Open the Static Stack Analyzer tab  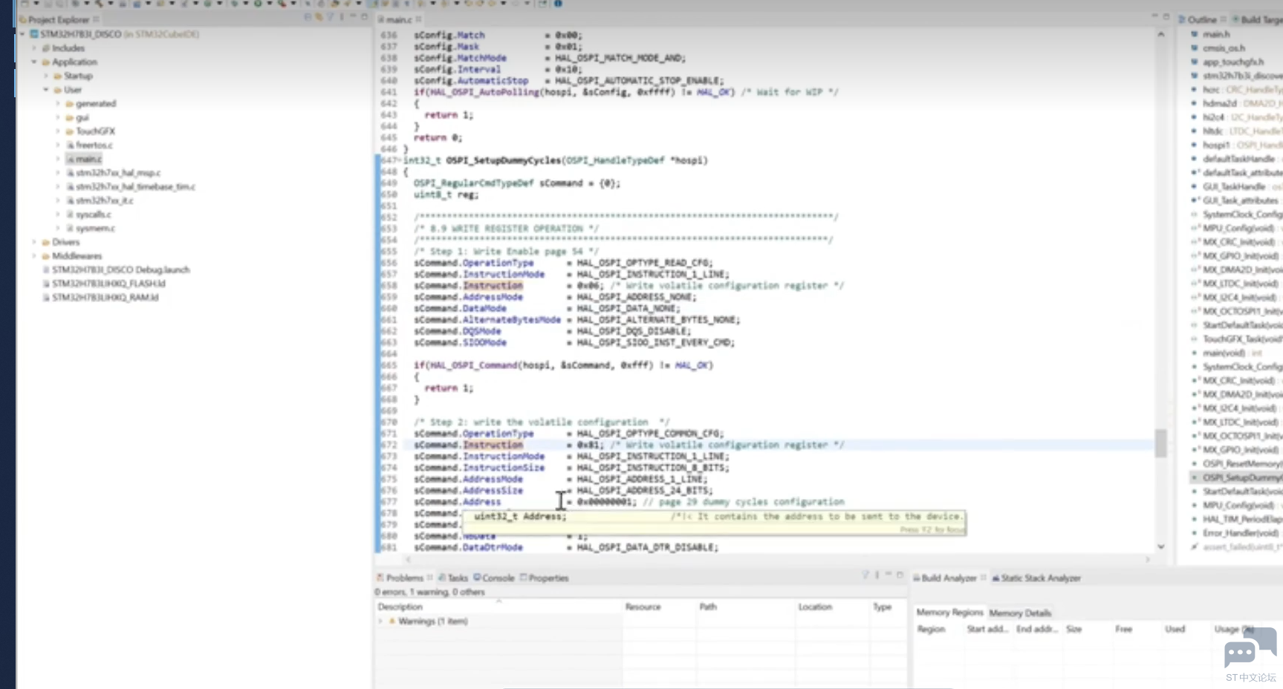tap(1037, 578)
